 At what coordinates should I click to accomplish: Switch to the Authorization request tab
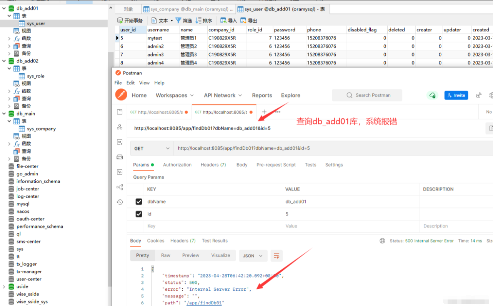click(x=177, y=165)
